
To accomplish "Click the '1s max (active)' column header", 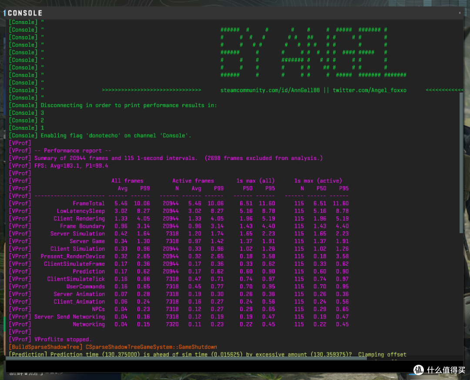I will [318, 180].
